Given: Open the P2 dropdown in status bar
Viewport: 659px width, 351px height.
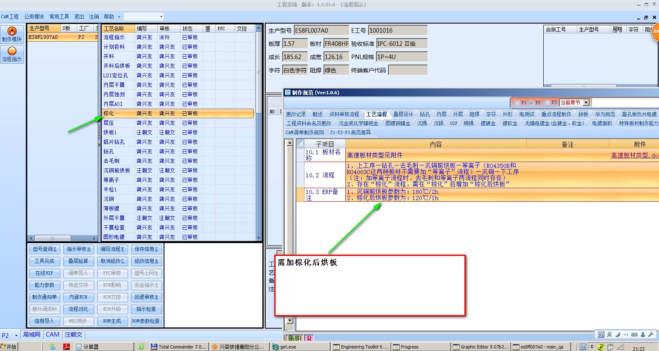Looking at the screenshot, I should coord(16,335).
